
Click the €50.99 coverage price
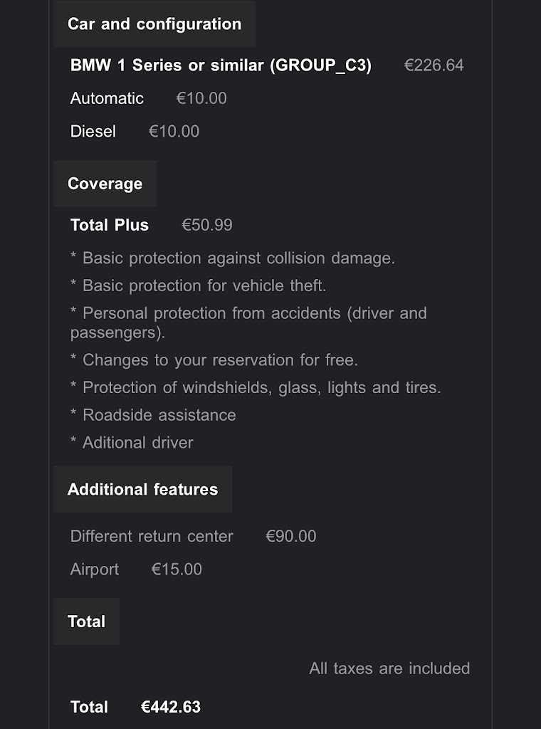207,225
